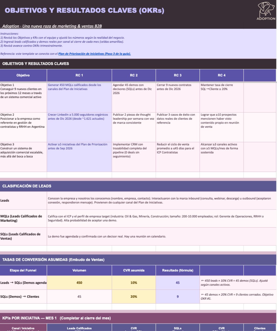Select the "RC 2" column header
The width and height of the screenshot is (277, 331).
coord(134,75)
